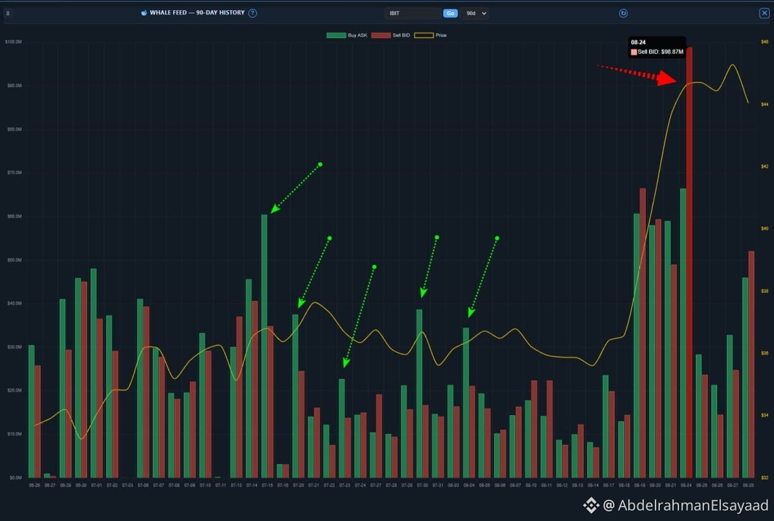
Task: Click the "$32" price axis label
Action: tap(765, 477)
